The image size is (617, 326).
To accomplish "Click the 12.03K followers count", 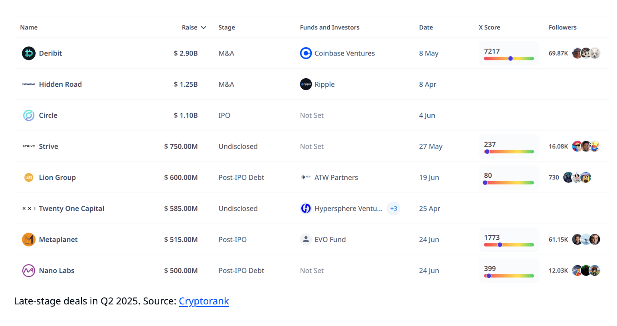I will [558, 270].
